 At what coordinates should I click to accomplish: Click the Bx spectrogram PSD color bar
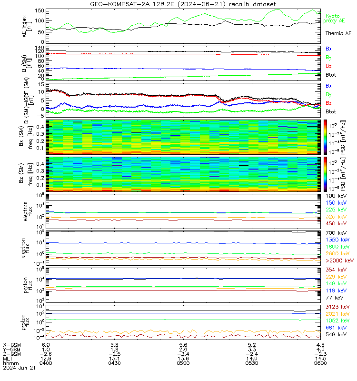pos(325,137)
